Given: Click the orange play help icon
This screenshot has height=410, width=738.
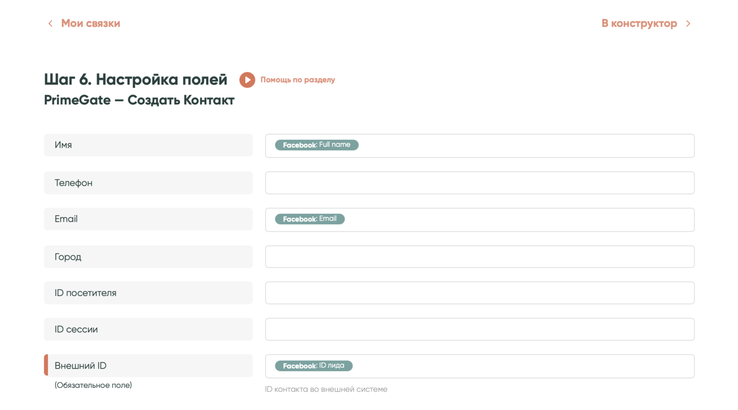Looking at the screenshot, I should click(247, 80).
